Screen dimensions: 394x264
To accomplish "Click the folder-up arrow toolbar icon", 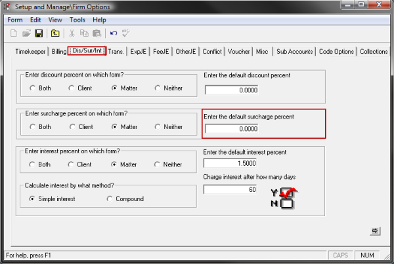I will tap(56, 33).
